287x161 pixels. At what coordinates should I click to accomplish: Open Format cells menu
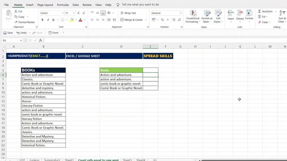(x=249, y=16)
